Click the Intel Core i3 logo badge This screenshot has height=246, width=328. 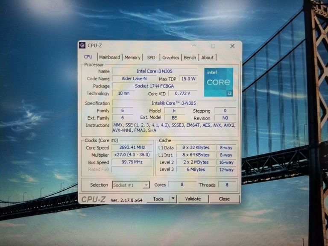point(218,82)
